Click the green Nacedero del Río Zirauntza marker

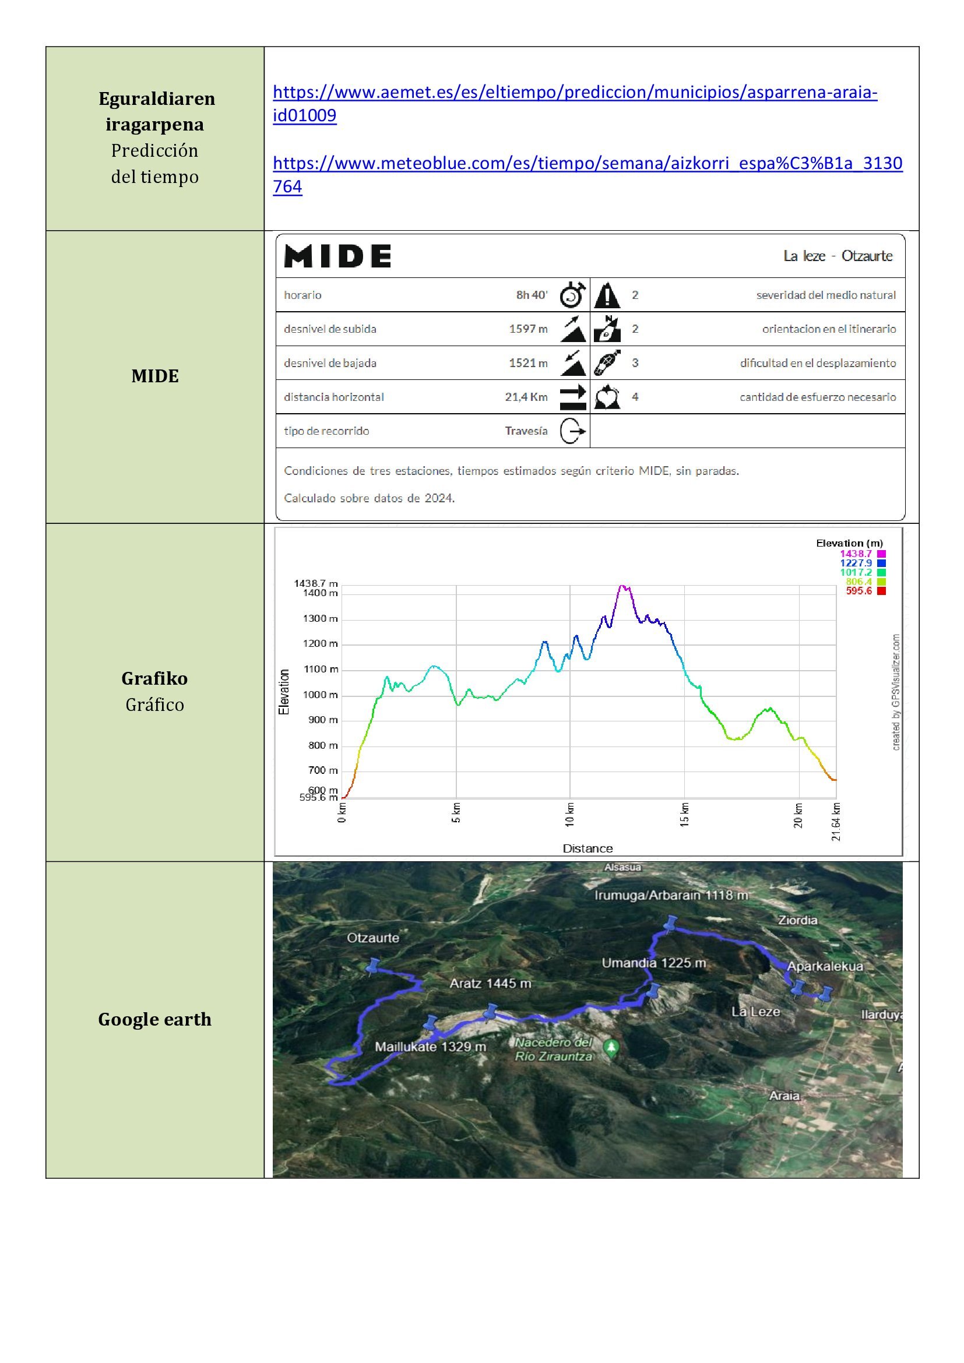click(x=611, y=1048)
